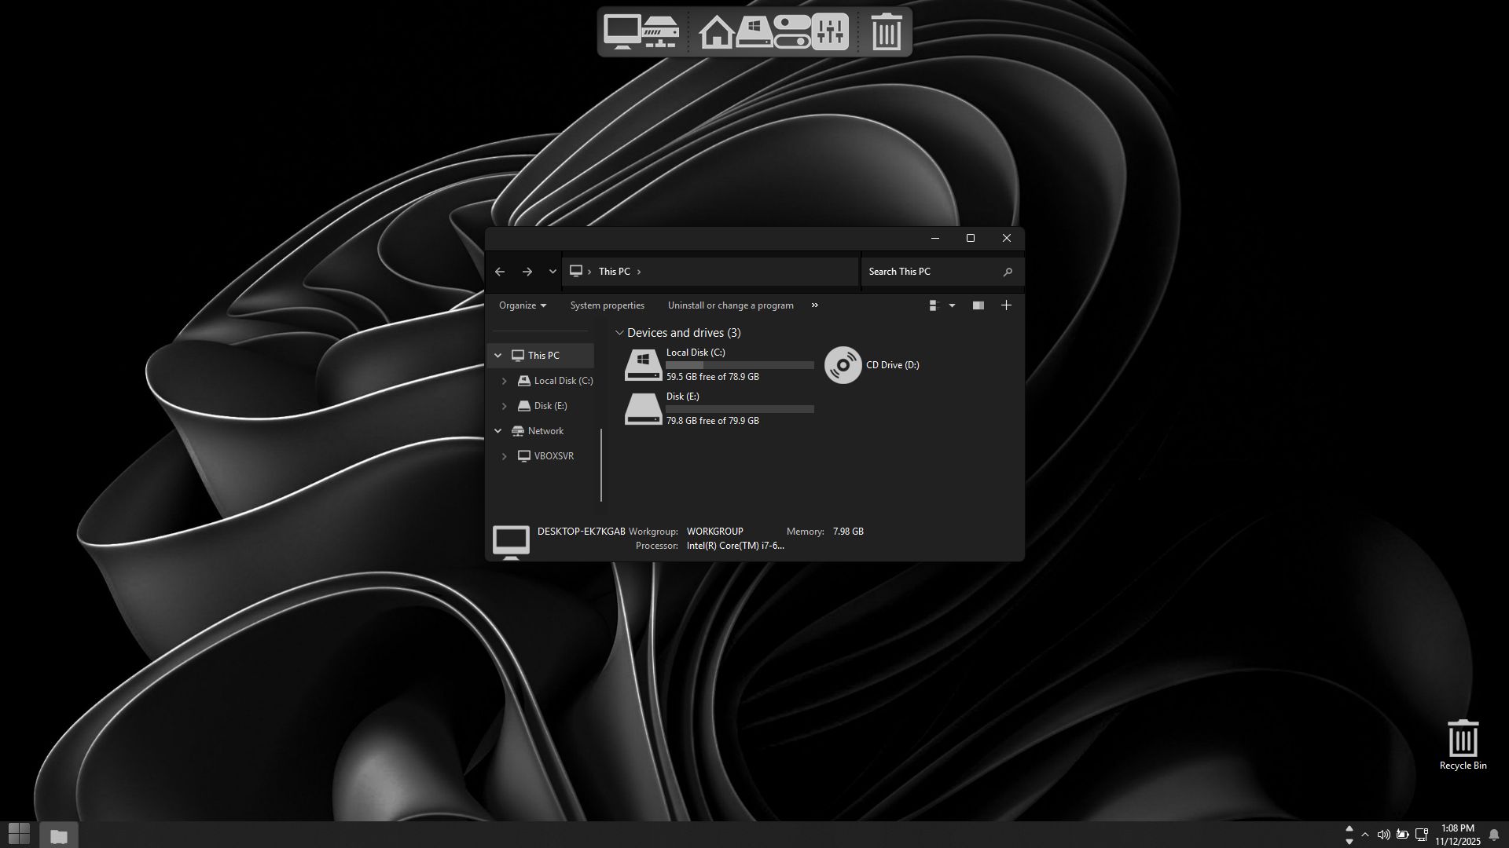Screen dimensions: 1509x848
Task: Open CD Drive (D:)
Action: pyautogui.click(x=843, y=365)
